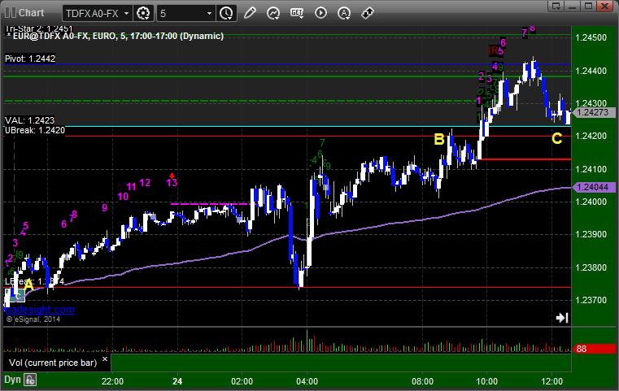619x391 pixels.
Task: Click the detach window button in title bar
Action: point(556,6)
